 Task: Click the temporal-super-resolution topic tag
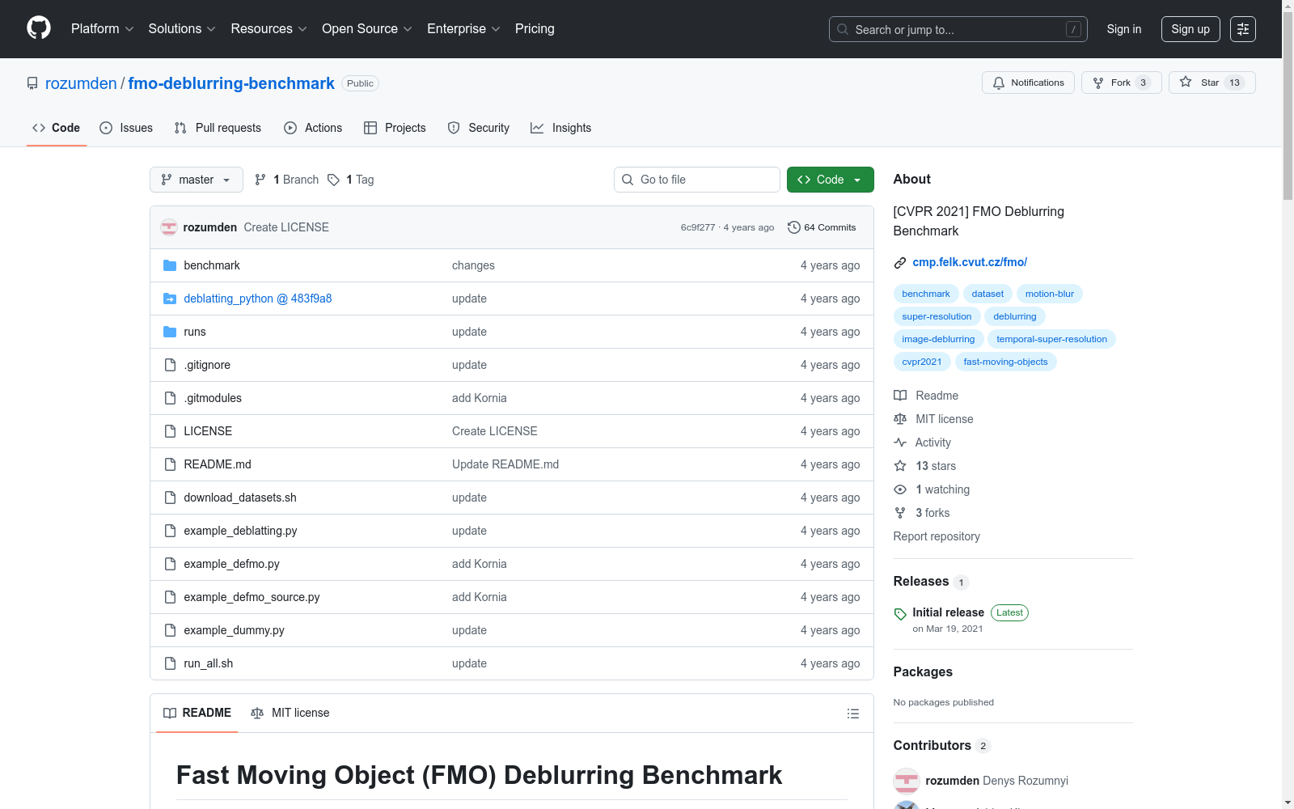tap(1051, 339)
